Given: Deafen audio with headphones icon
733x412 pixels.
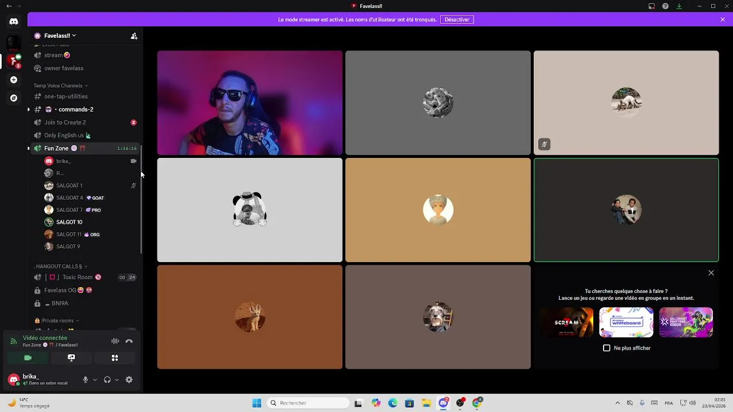Looking at the screenshot, I should pyautogui.click(x=107, y=380).
